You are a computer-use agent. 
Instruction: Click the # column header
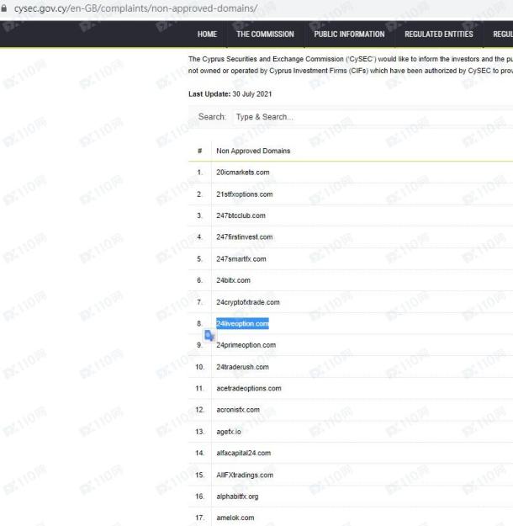[x=200, y=151]
